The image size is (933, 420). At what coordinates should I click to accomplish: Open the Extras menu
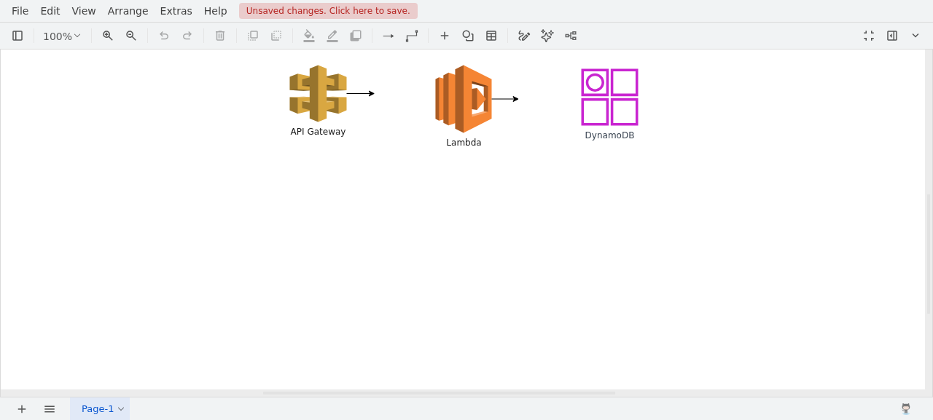tap(176, 11)
